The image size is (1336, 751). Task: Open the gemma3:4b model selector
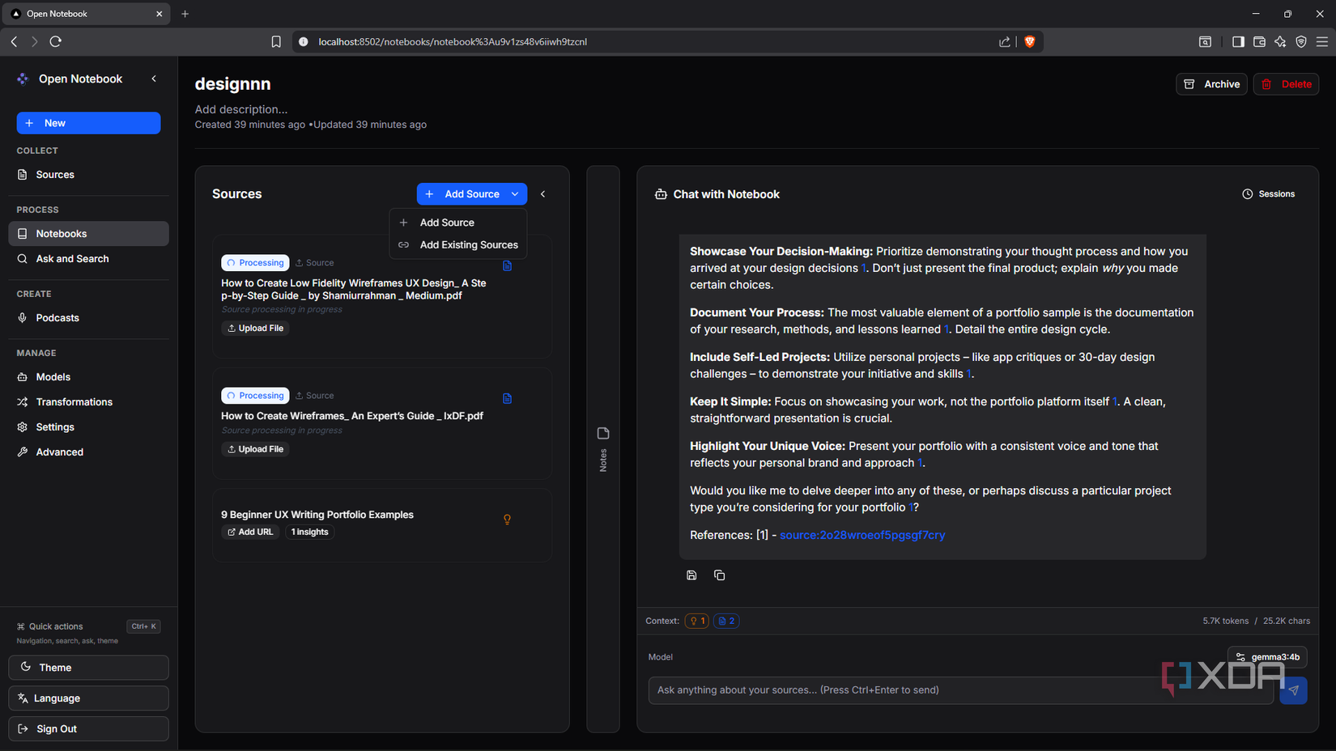click(1267, 657)
